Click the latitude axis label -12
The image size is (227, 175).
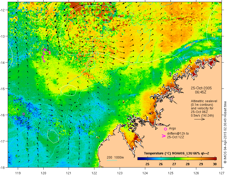(3, 10)
